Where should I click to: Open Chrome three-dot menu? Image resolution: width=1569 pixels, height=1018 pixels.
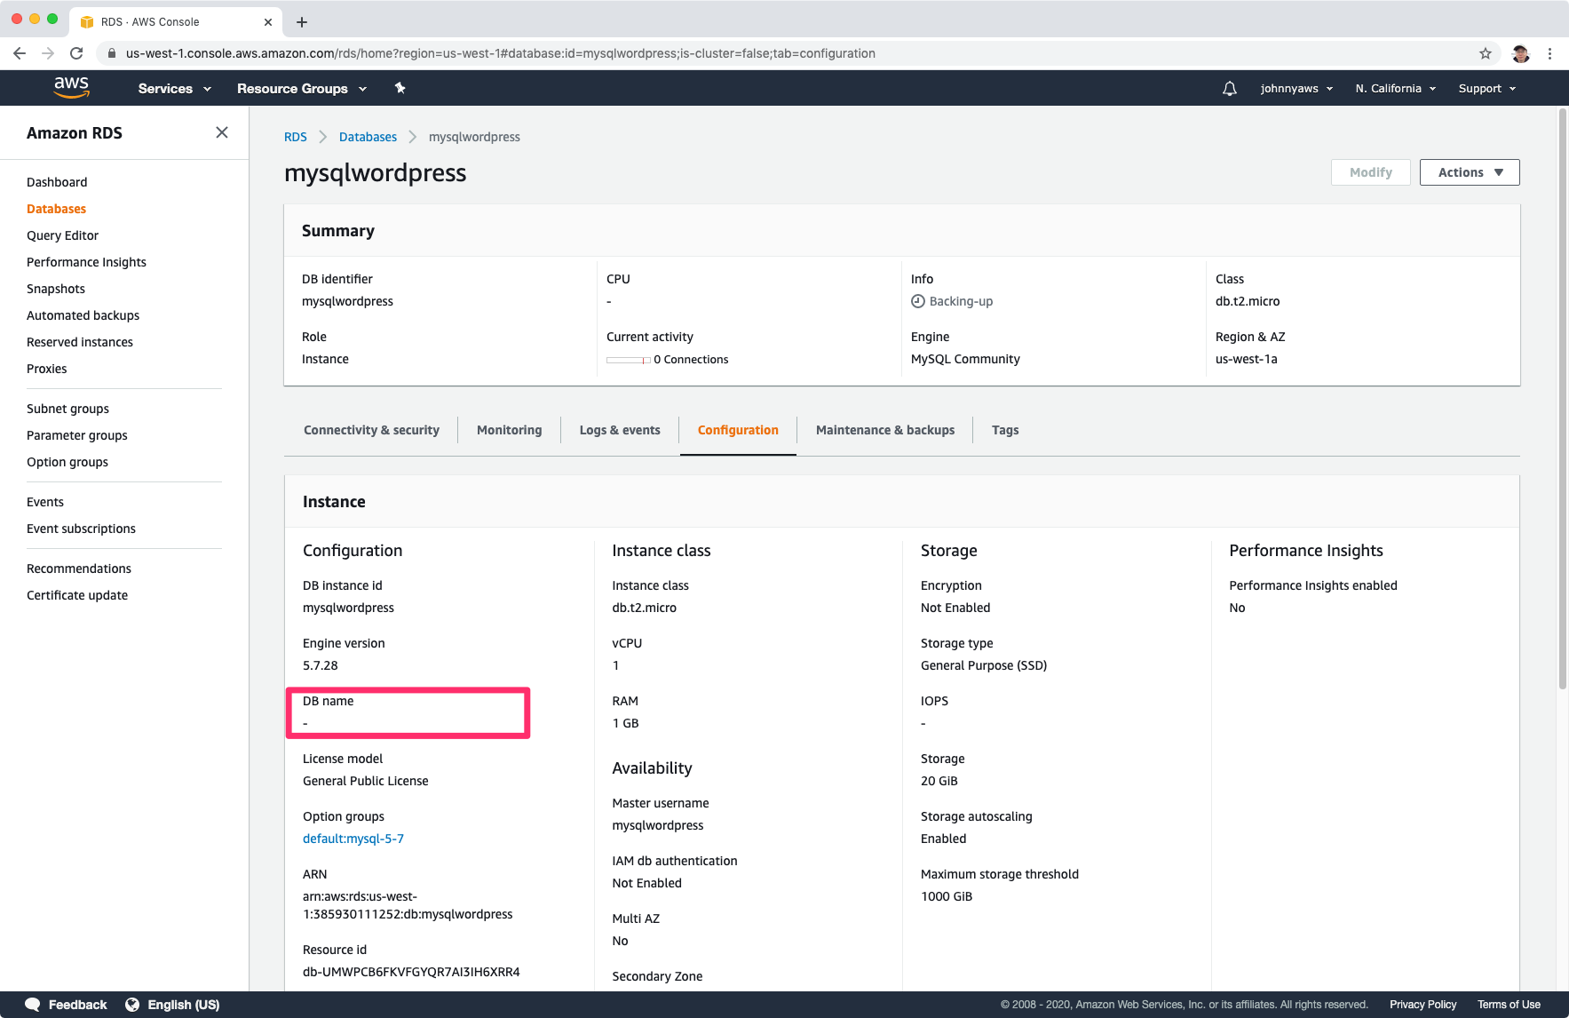(1549, 53)
